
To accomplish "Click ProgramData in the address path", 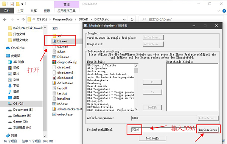I will click(x=63, y=19).
